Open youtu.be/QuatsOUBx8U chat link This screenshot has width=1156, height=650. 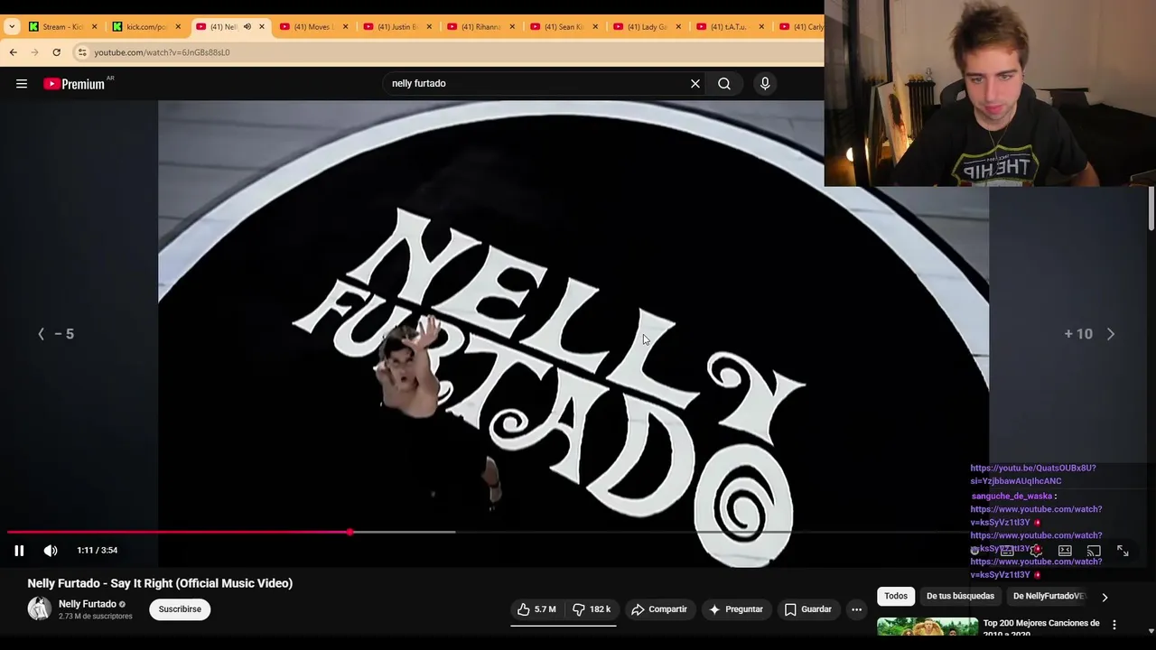[x=1033, y=475]
